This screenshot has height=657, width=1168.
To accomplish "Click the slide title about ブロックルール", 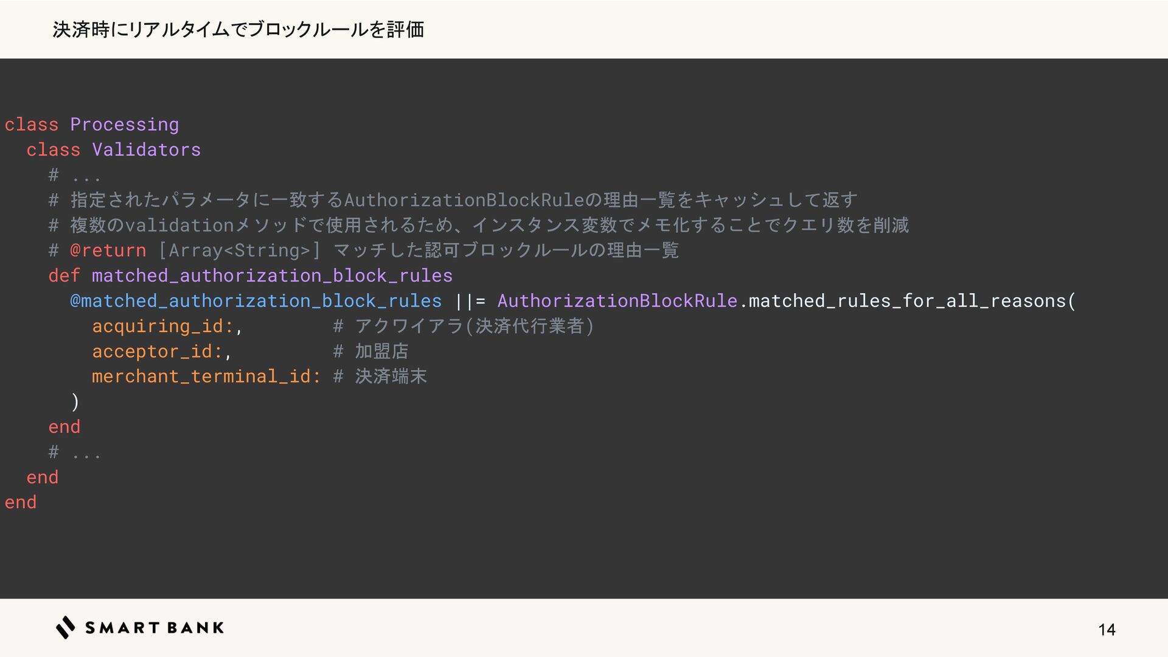I will [238, 29].
